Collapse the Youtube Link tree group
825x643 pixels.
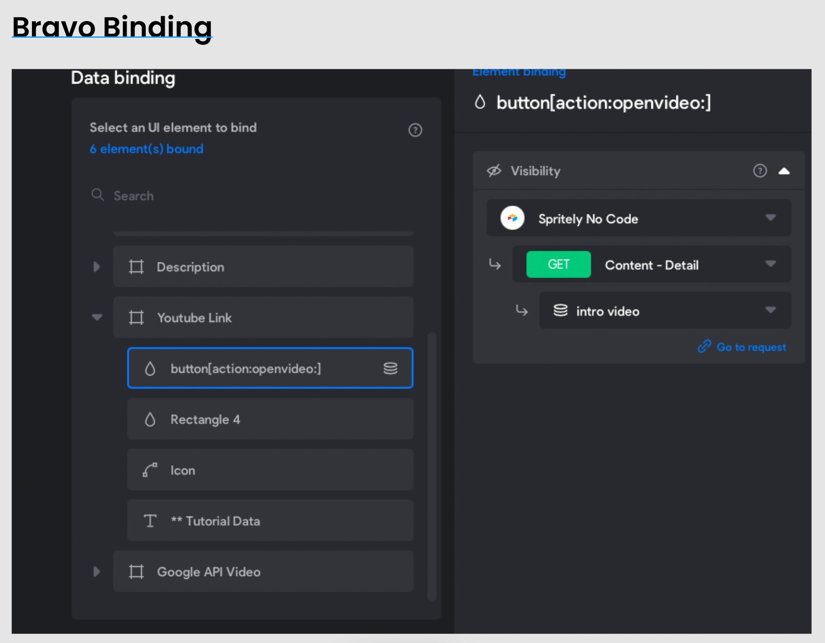(97, 317)
